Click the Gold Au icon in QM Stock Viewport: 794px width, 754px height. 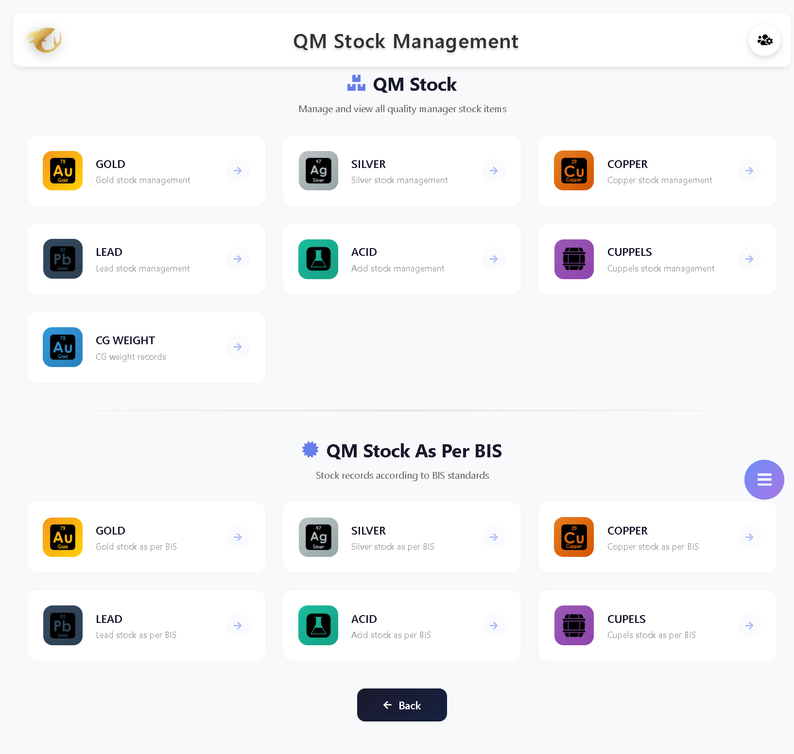[63, 170]
